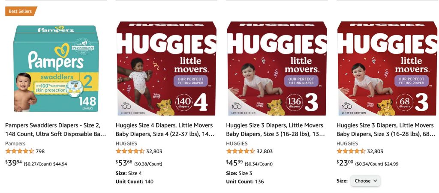The height and width of the screenshot is (193, 439).
Task: Open the Huggies Size 3 136-count image
Action: click(277, 68)
